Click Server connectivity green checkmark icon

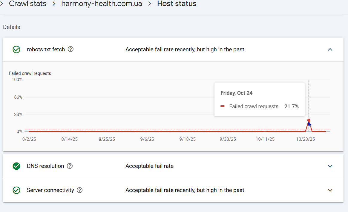click(16, 190)
